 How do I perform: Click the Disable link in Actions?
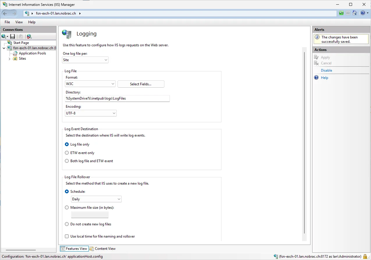point(326,70)
